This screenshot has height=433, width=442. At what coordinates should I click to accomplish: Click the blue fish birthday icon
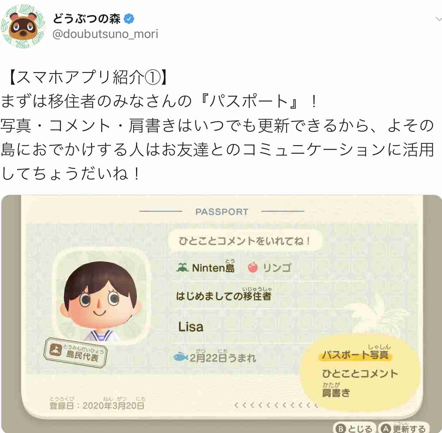pyautogui.click(x=181, y=357)
